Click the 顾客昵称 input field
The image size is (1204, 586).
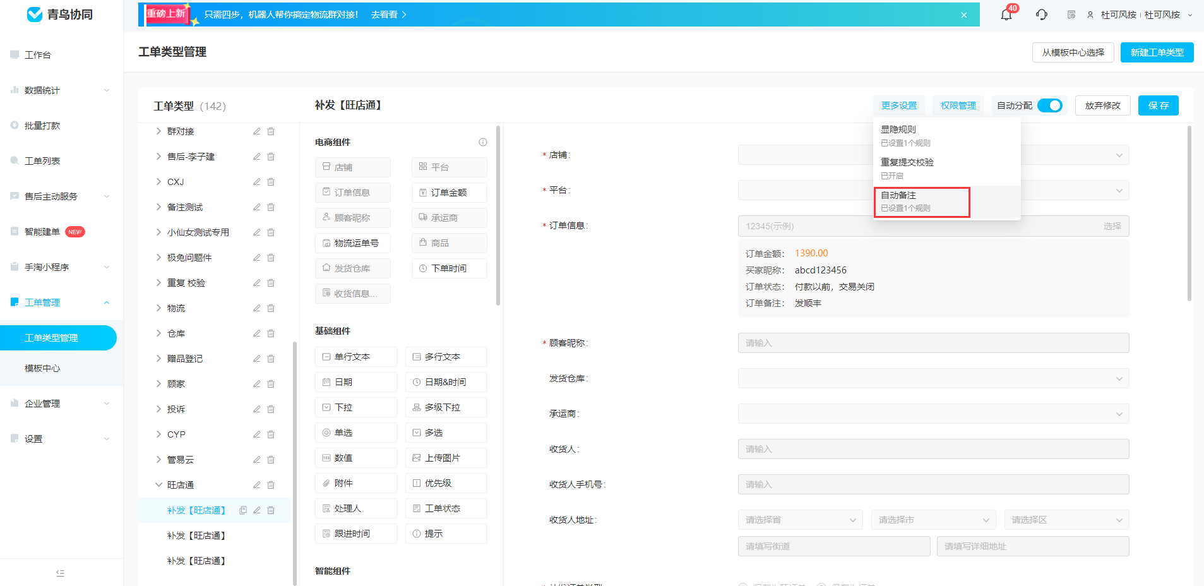[x=933, y=343]
